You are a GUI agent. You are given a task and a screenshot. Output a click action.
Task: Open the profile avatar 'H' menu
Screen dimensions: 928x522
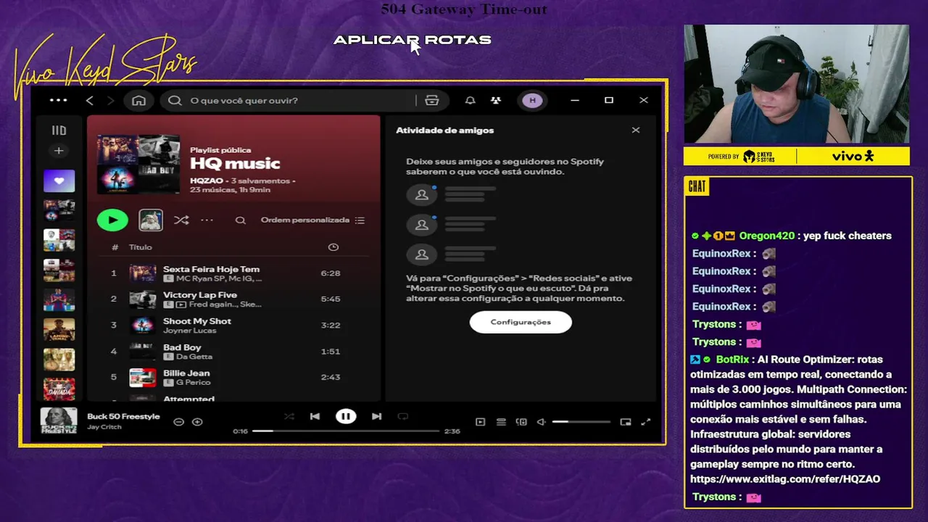533,100
